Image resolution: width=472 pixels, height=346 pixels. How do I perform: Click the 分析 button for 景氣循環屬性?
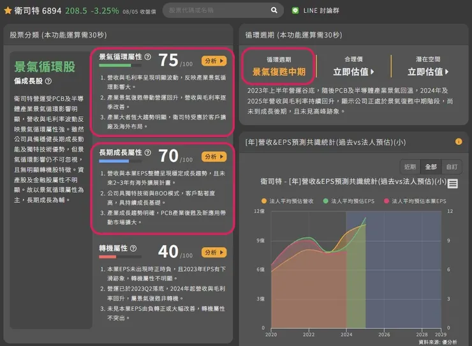(x=214, y=61)
